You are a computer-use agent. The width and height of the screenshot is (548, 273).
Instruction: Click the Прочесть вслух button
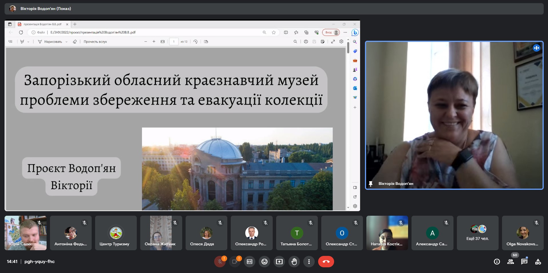coord(95,42)
